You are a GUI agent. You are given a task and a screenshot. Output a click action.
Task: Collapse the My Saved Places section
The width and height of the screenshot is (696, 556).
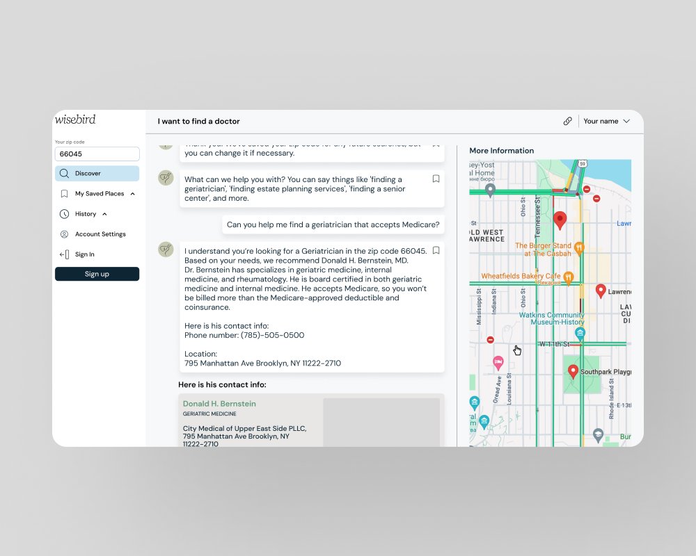point(132,194)
